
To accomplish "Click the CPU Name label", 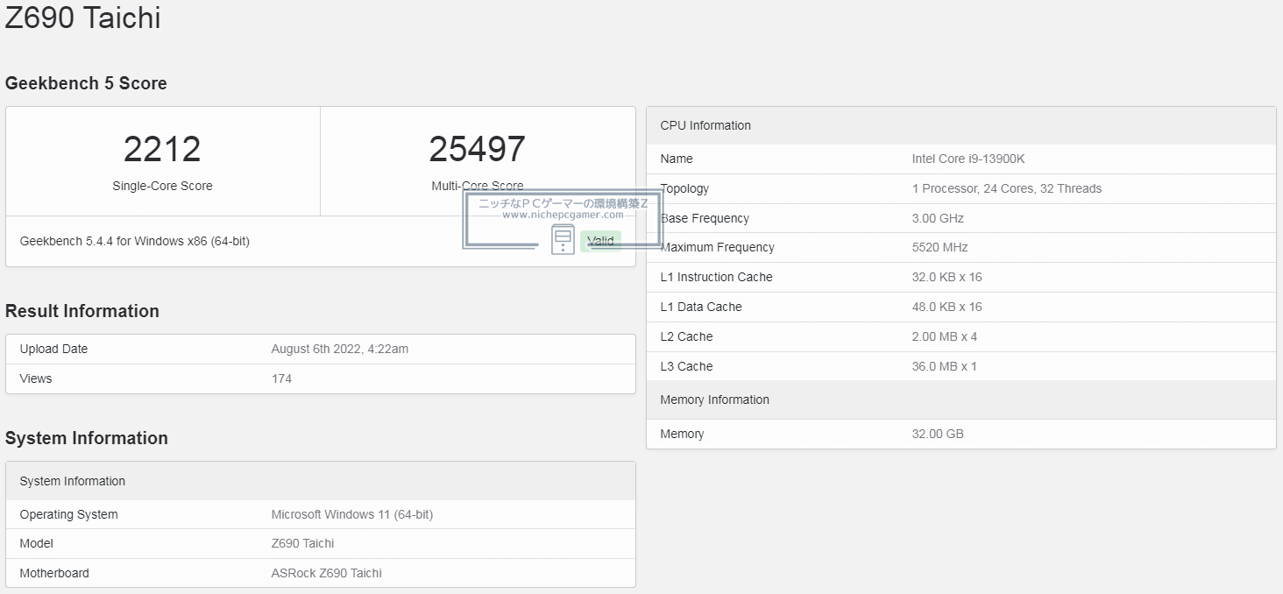I will click(x=677, y=159).
